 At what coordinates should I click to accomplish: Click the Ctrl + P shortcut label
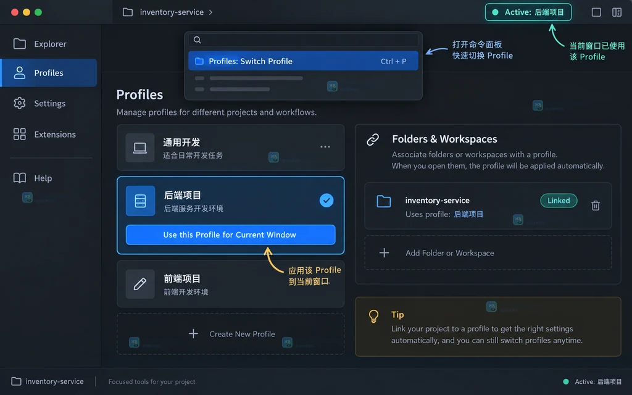click(x=393, y=61)
